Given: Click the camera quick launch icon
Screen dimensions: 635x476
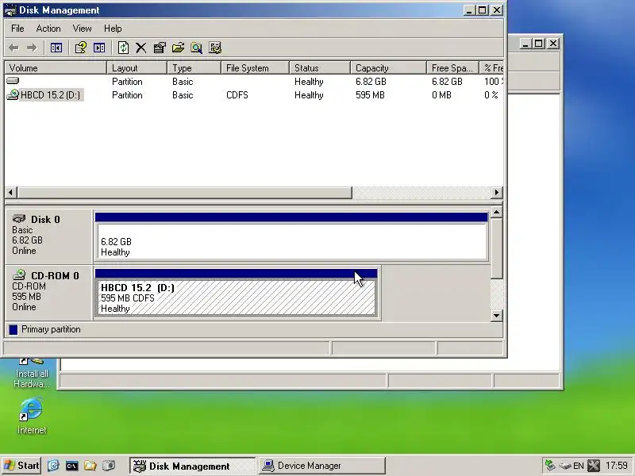Looking at the screenshot, I should [109, 466].
